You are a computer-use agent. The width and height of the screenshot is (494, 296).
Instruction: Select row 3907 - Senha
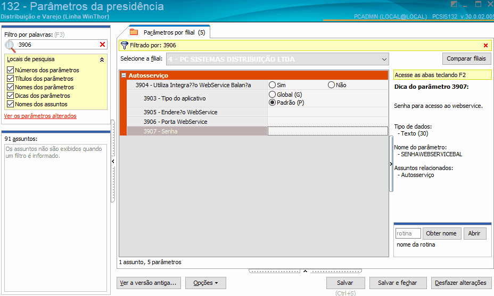point(197,131)
